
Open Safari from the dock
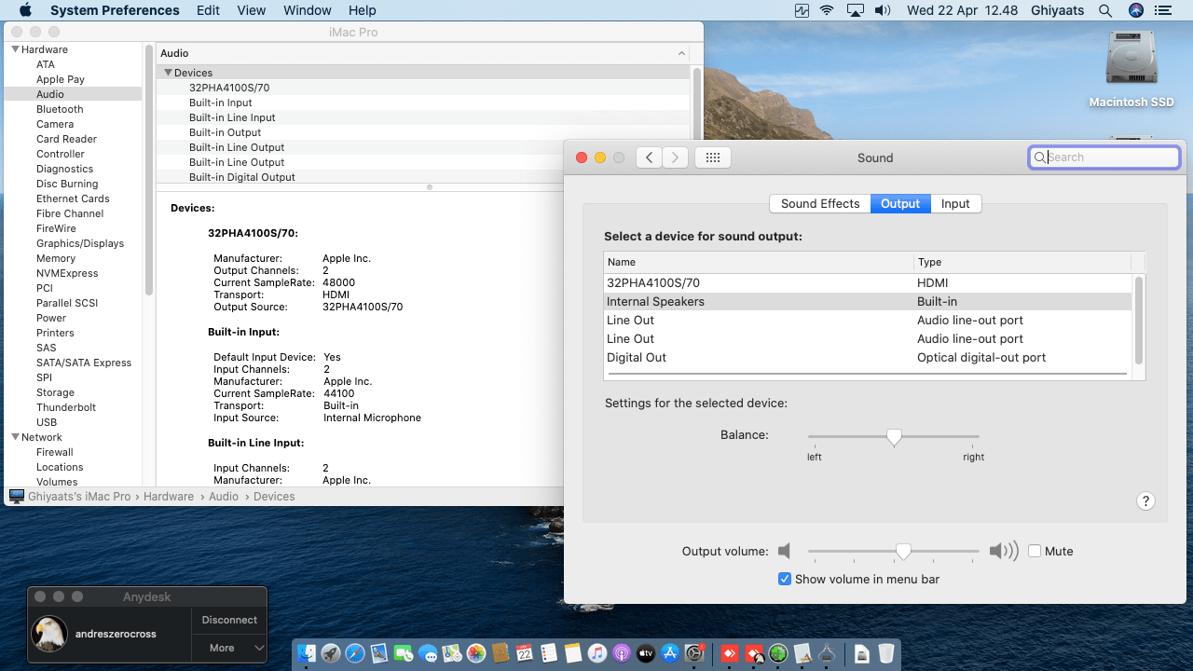click(354, 654)
